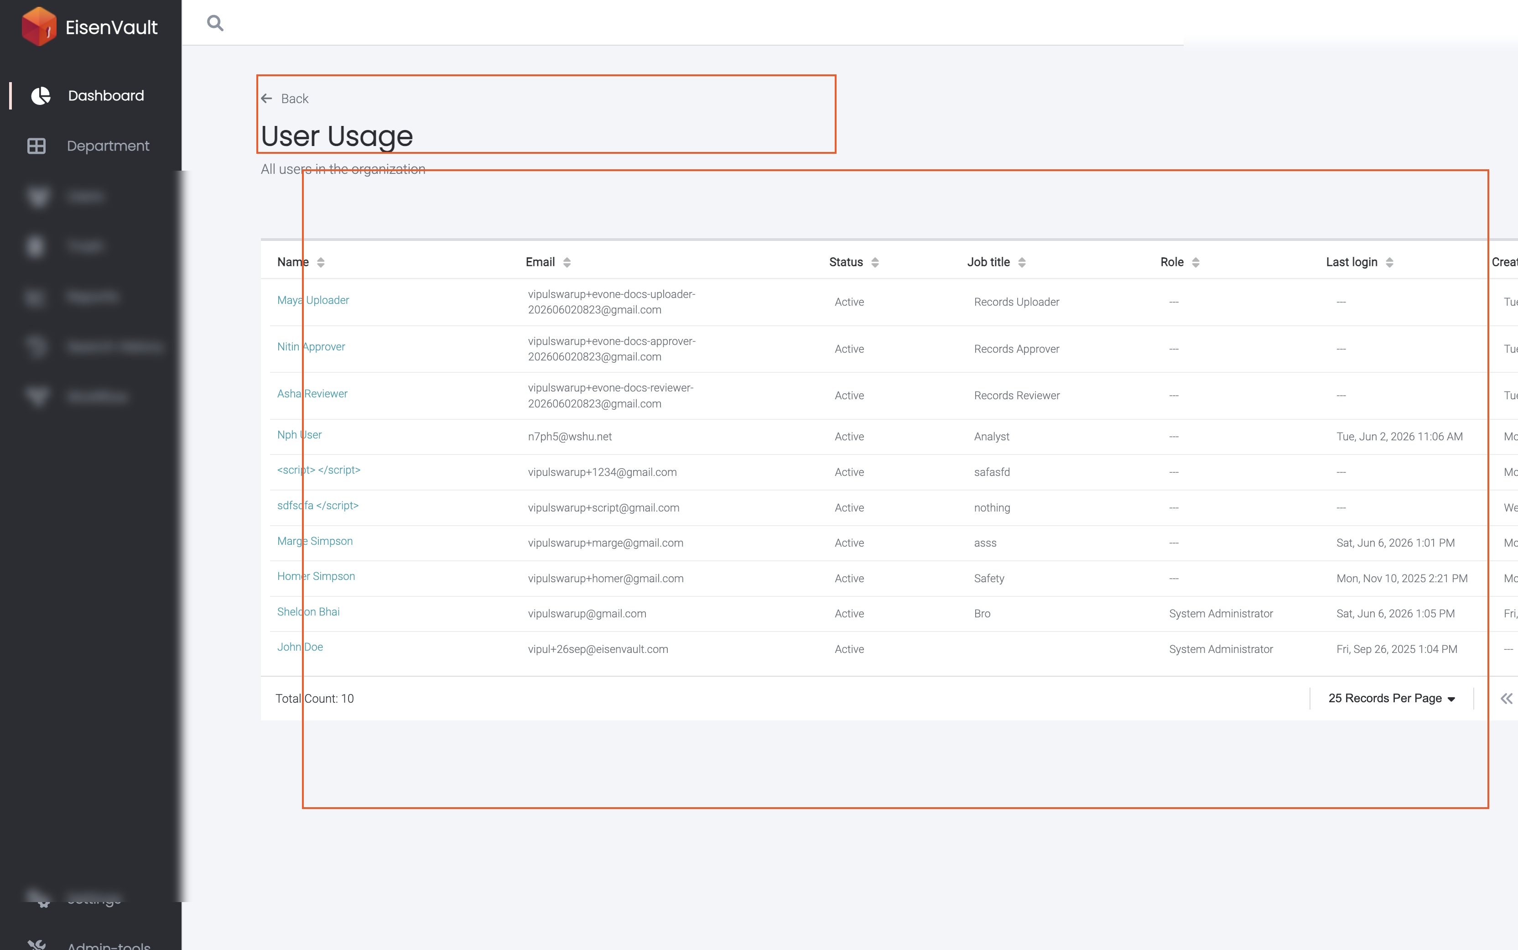Open the sdfsdfa </script> user link

pyautogui.click(x=318, y=506)
